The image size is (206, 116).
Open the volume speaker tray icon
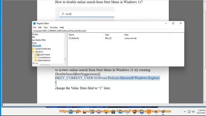(193, 112)
